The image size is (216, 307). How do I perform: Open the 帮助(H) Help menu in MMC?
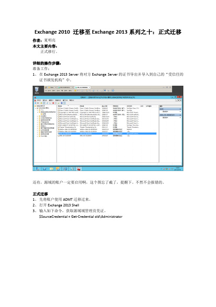point(71,100)
